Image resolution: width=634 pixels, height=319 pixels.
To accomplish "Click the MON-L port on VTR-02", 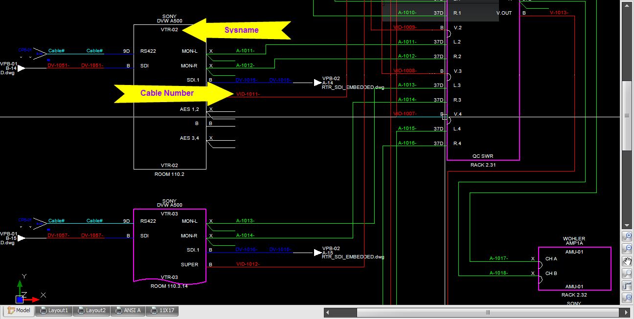I will [x=189, y=51].
